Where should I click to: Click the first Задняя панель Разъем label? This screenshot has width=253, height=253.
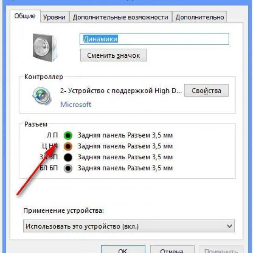pos(125,135)
